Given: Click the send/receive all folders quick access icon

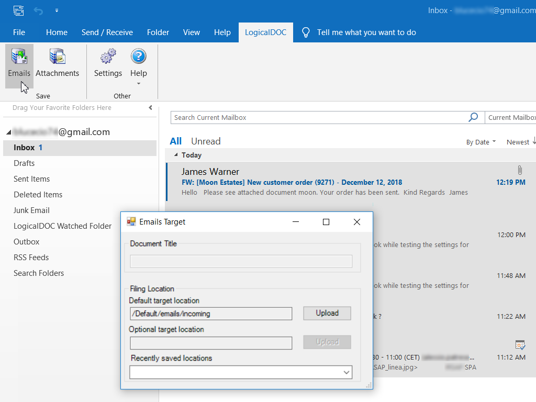Looking at the screenshot, I should tap(18, 10).
